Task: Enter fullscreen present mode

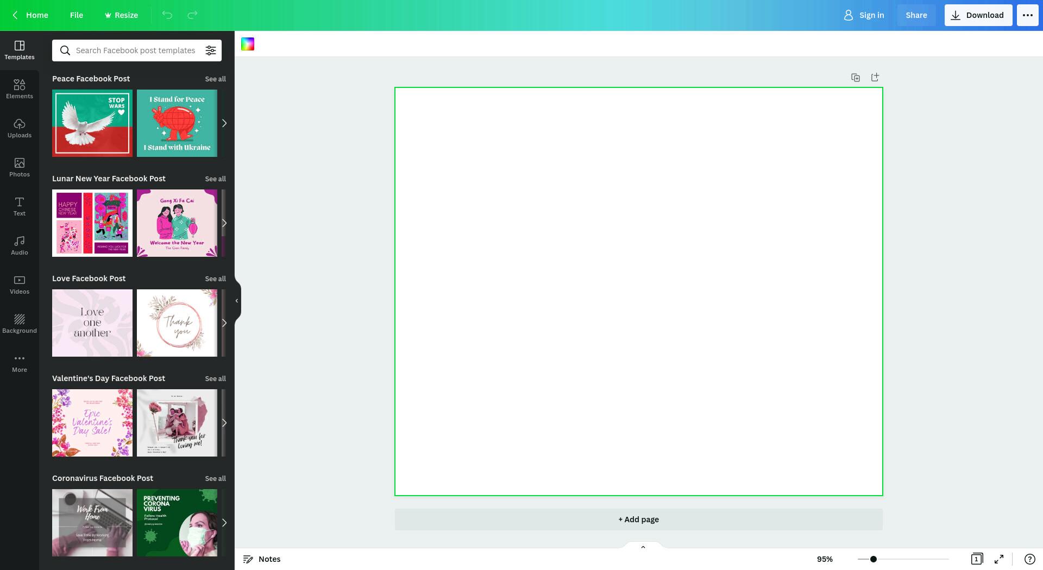Action: (999, 559)
